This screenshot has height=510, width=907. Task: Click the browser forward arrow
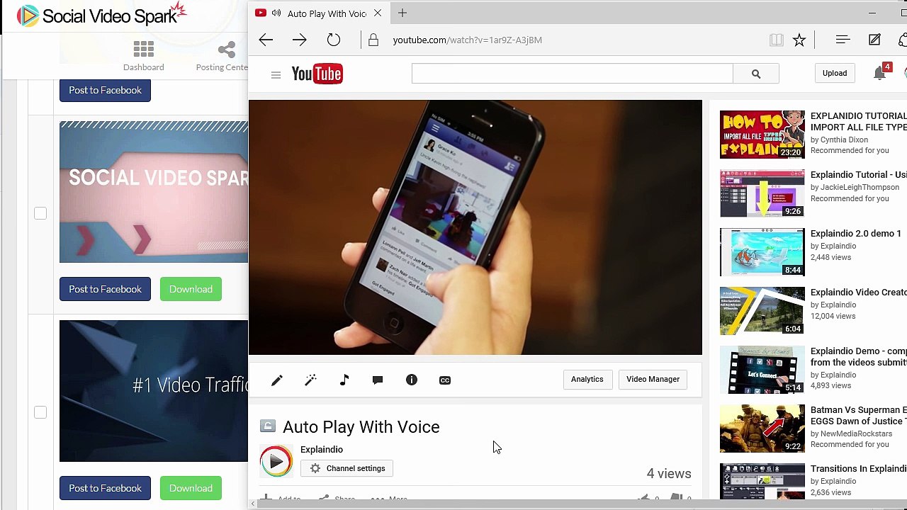(299, 40)
